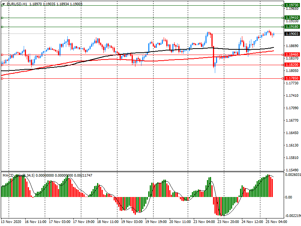This screenshot has height=226, width=301.
Task: Click the MACD scale value -0.002219
Action: [x=293, y=216]
